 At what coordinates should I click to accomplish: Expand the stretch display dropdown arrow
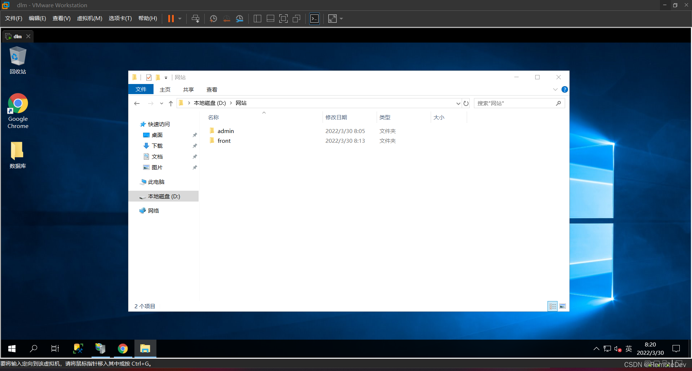click(x=341, y=19)
